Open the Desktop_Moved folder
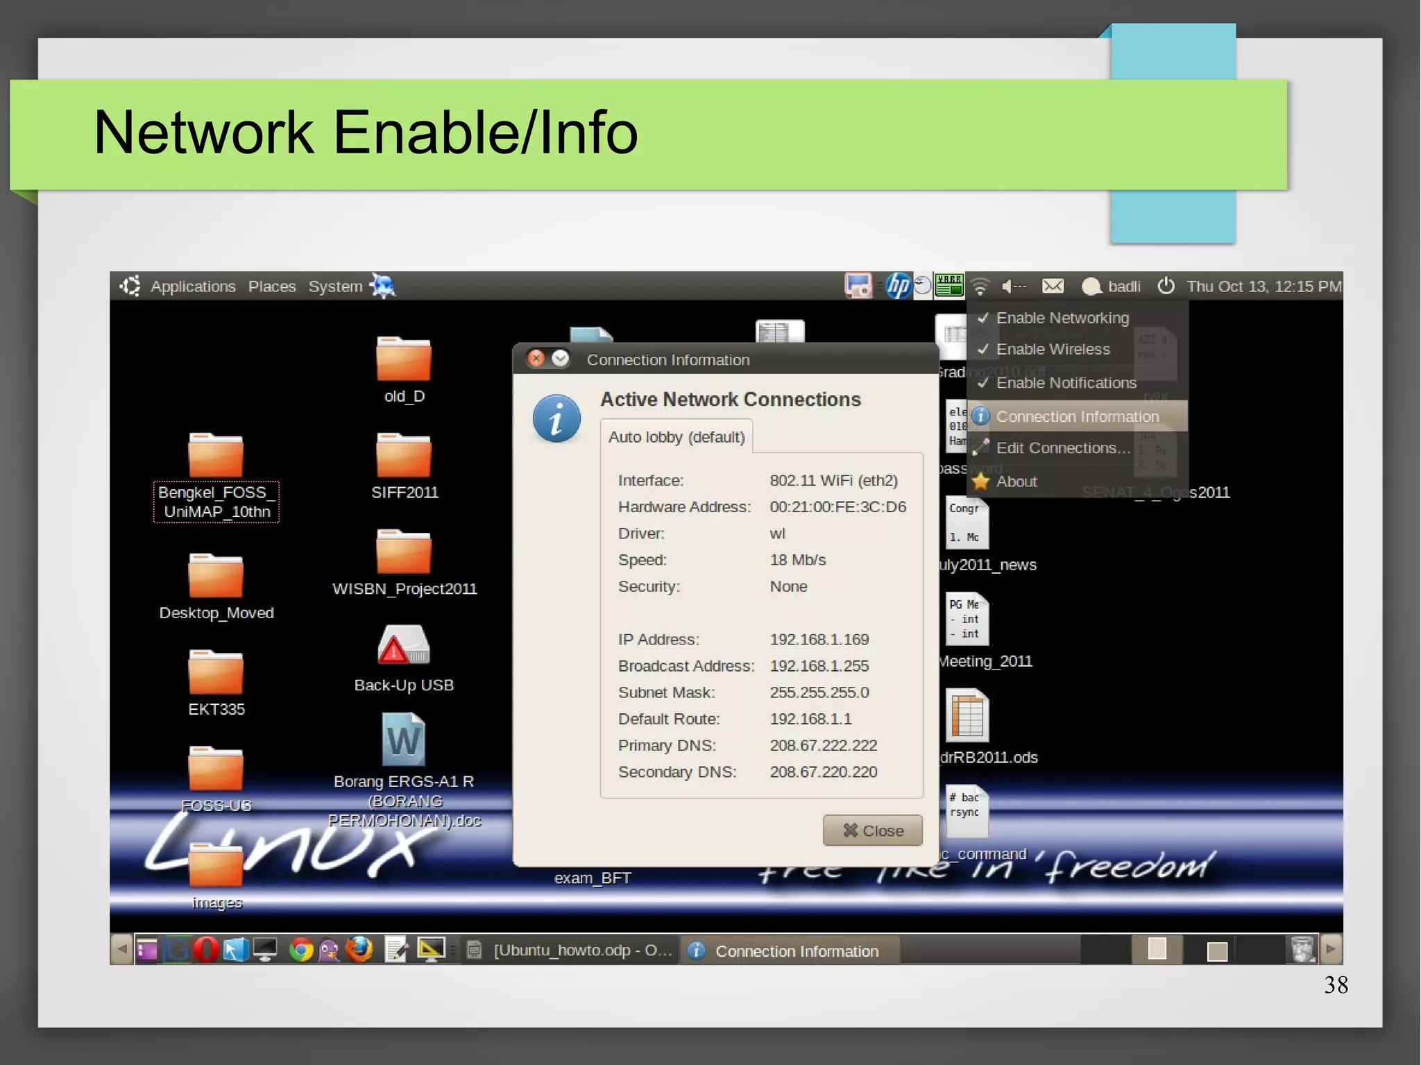The image size is (1421, 1065). click(216, 575)
